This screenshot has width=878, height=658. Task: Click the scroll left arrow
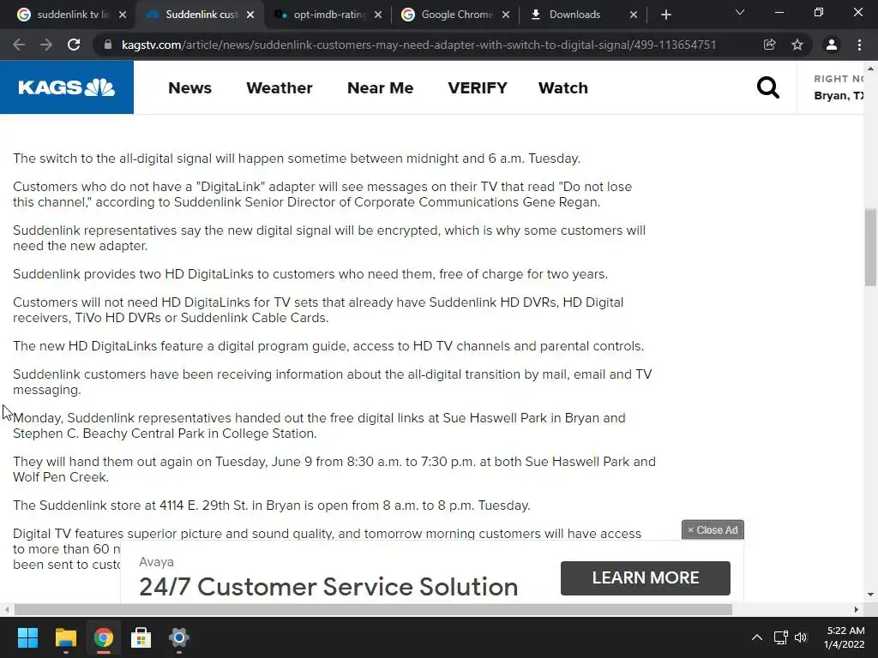click(6, 609)
